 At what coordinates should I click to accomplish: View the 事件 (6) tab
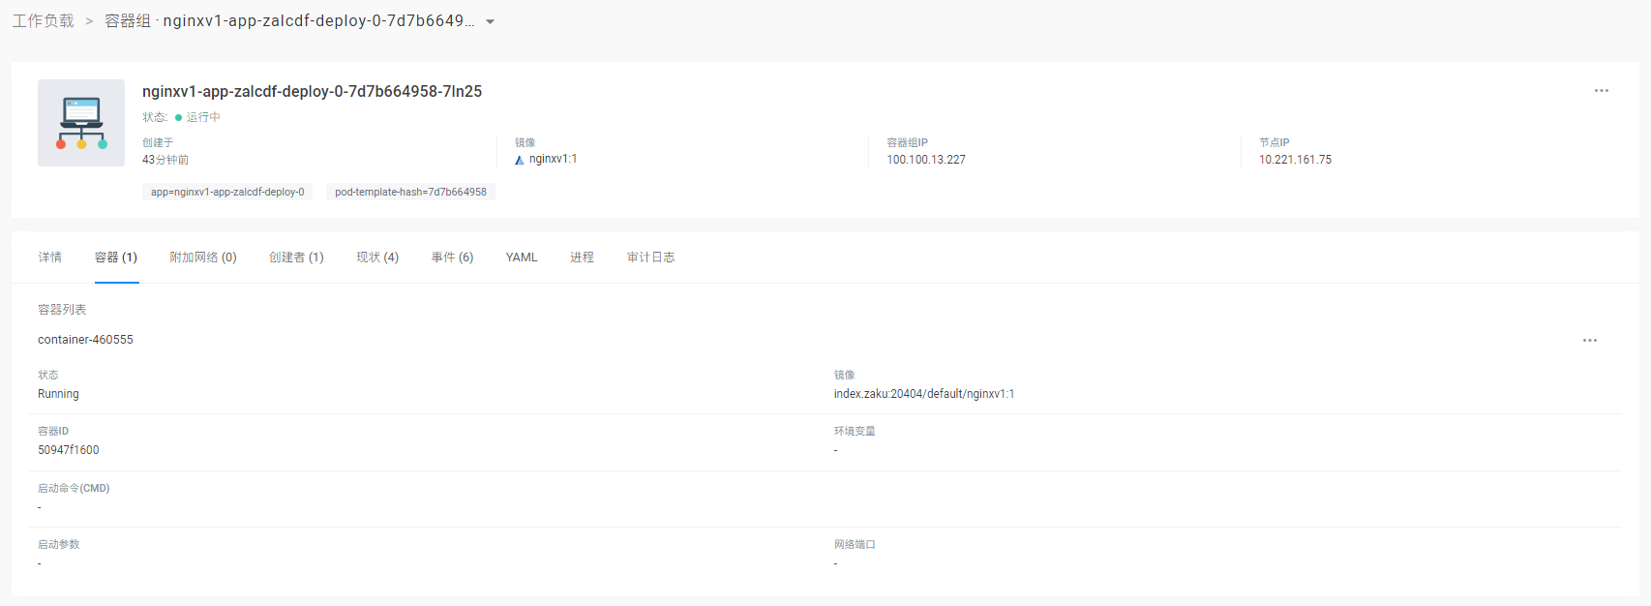(452, 258)
